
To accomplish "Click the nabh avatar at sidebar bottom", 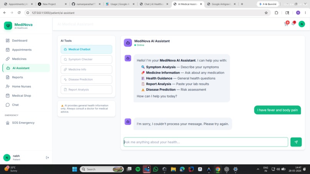I will coord(7,157).
